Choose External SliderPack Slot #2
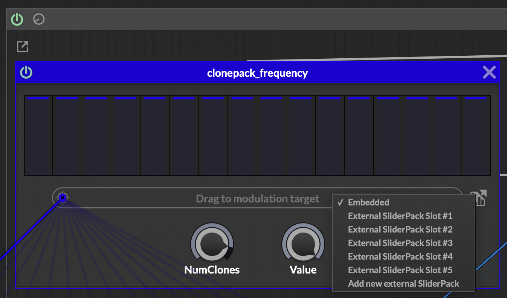Screen dimensions: 507x298 [404, 230]
